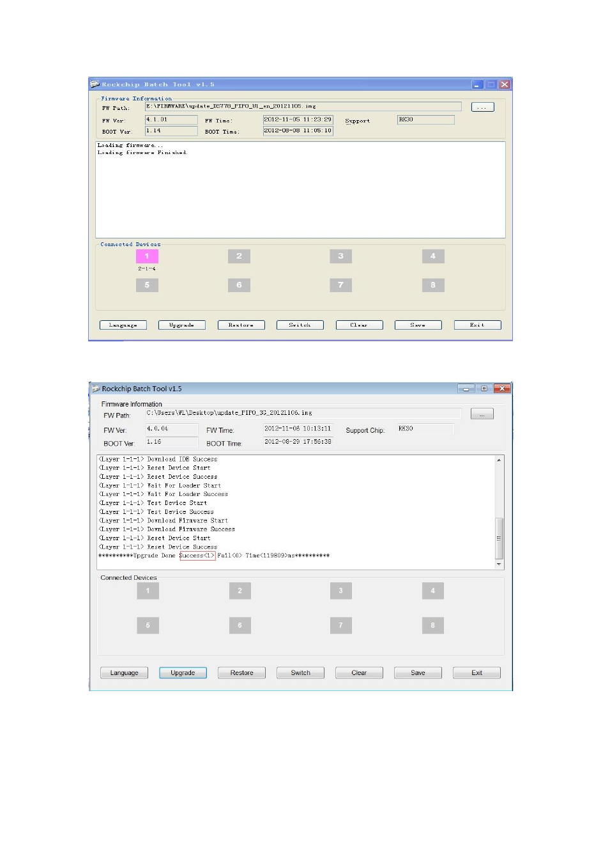Screen dimensions: 610x863
Task: Close the upper Rockchip Batch Tool window
Action: point(505,84)
